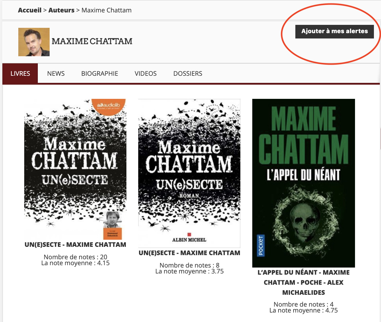381x322 pixels.
Task: Click the Albin Michel publisher logo
Action: [189, 238]
